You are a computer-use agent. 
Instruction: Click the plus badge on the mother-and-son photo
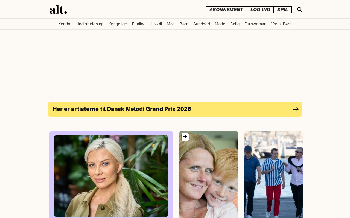coord(185,137)
